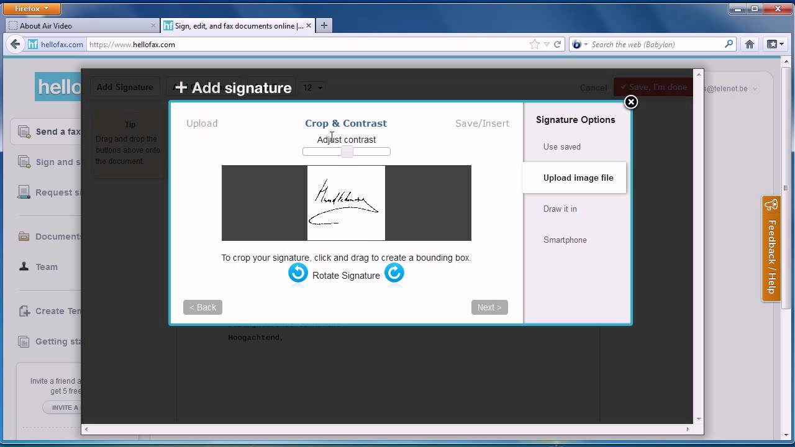Close the About Air Video tab
Viewport: 795px width, 447px height.
pyautogui.click(x=153, y=26)
